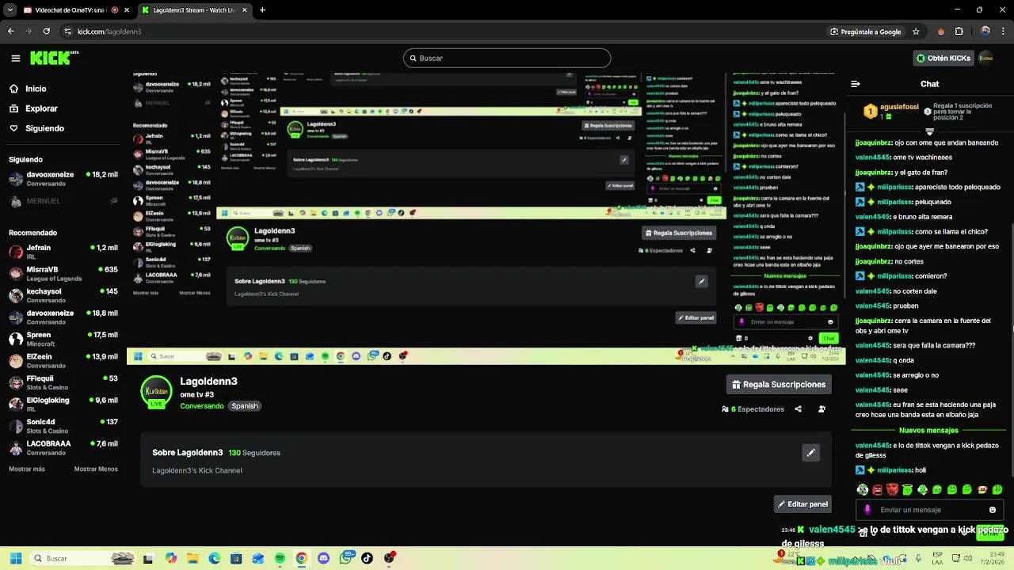Open Sonic4d recommended channel
The image size is (1014, 570).
(63, 426)
